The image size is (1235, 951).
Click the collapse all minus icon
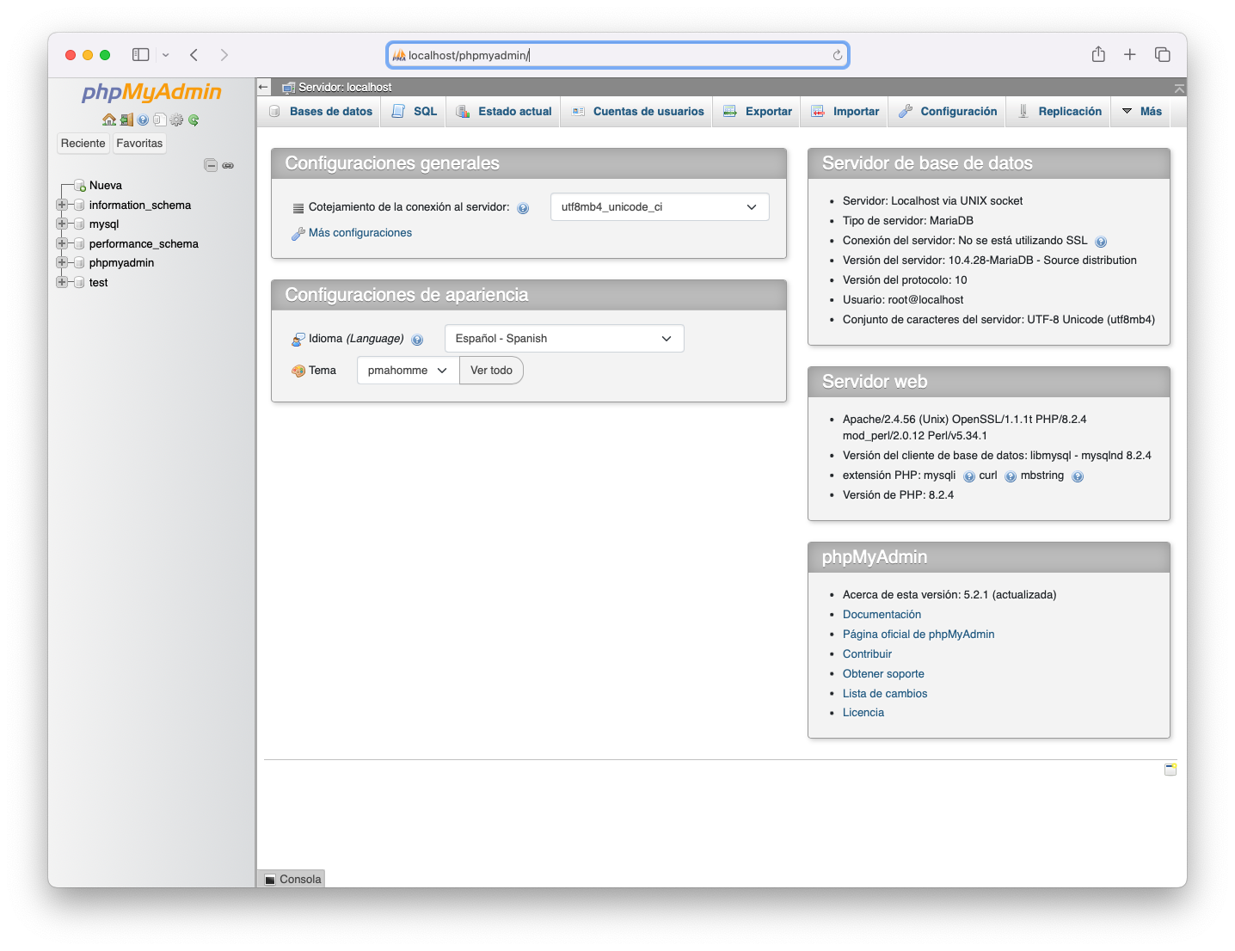pyautogui.click(x=211, y=165)
